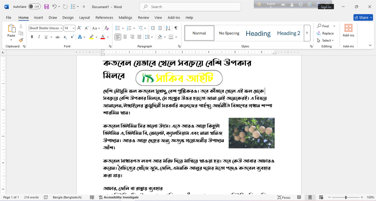
Task: Click the Clear All Formatting icon
Action: coord(107,28)
